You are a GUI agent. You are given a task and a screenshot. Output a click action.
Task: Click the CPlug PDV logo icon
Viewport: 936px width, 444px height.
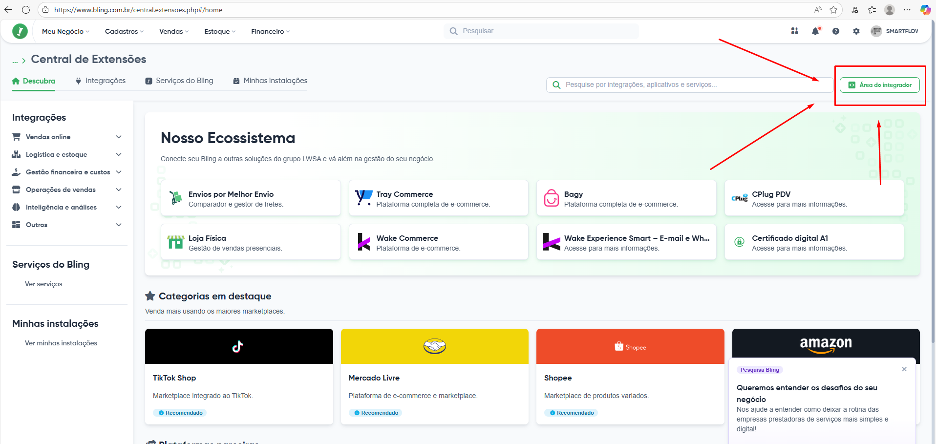click(x=740, y=198)
